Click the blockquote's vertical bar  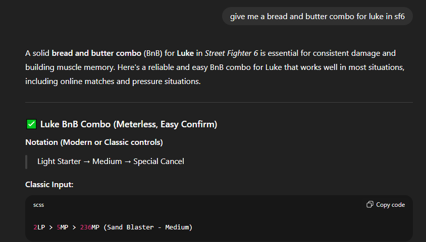click(x=26, y=162)
